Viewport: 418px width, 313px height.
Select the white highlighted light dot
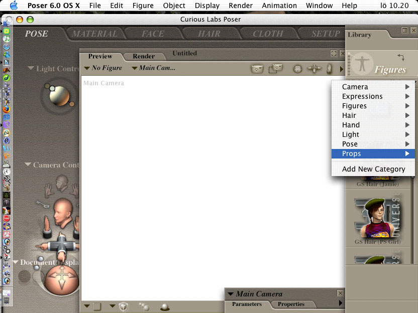point(52,88)
